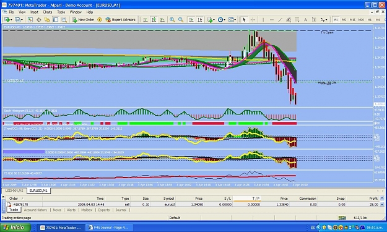Expand the Profiles dropdown arrow
This screenshot has width=387, height=232.
click(22, 20)
